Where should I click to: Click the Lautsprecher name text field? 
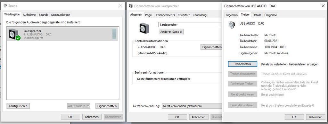(x=190, y=24)
